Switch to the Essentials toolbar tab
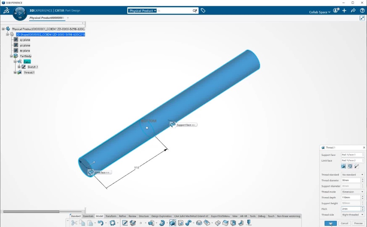 [88, 216]
